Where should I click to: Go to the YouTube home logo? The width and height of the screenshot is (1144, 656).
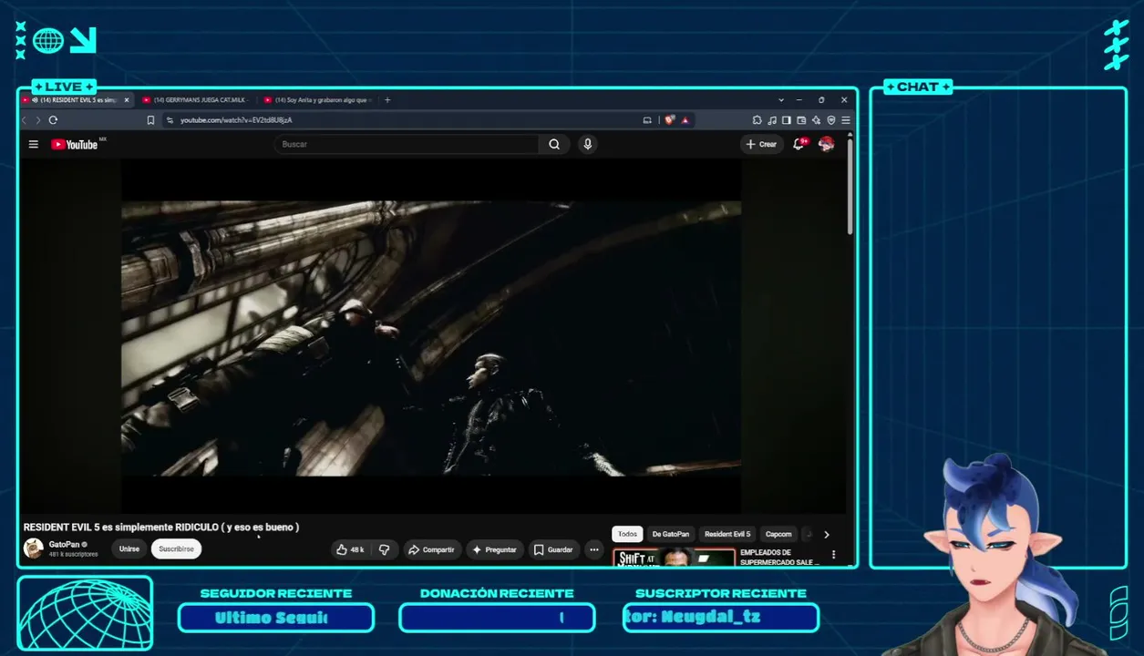click(75, 144)
